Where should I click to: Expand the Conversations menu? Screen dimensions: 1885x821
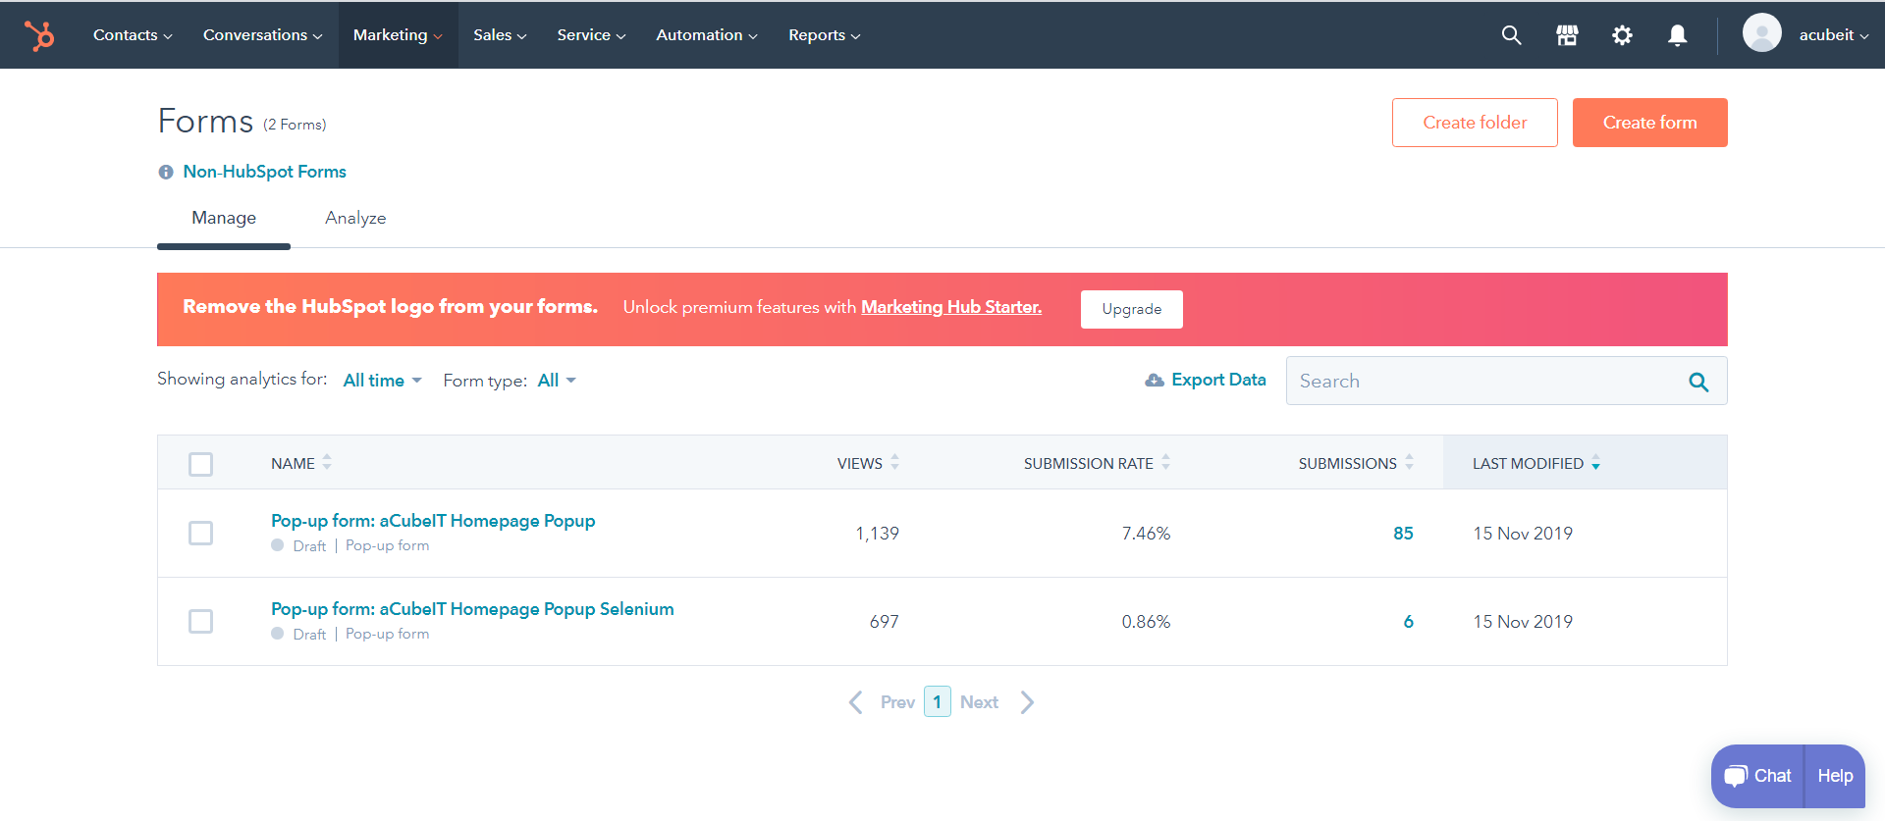(x=262, y=35)
